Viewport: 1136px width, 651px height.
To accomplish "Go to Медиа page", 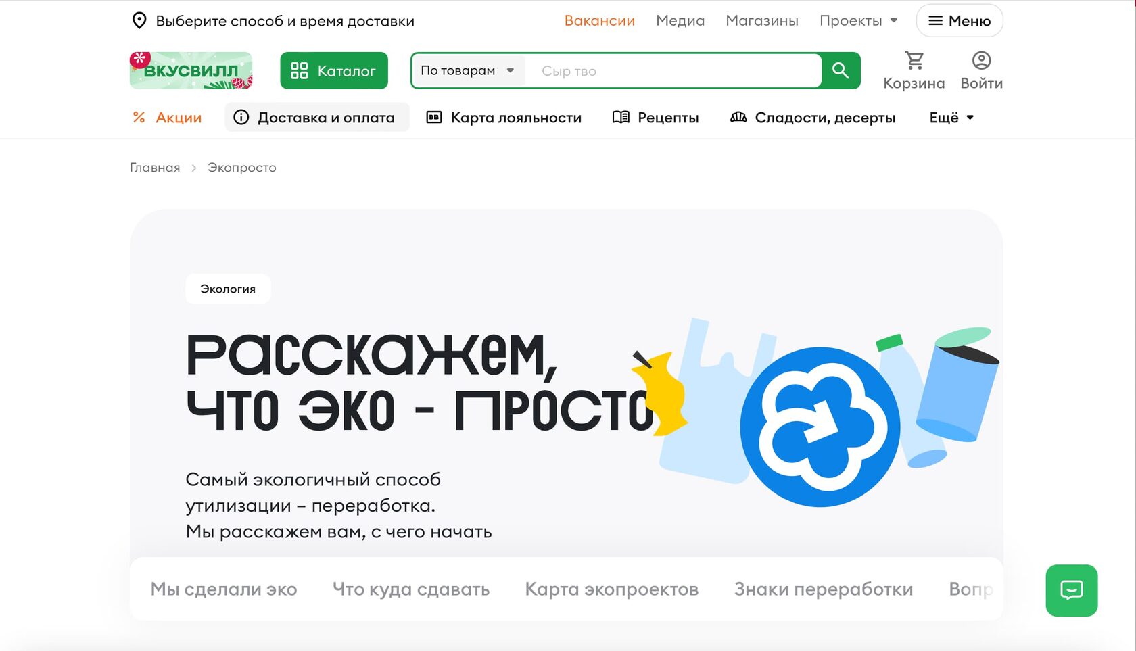I will pos(680,21).
